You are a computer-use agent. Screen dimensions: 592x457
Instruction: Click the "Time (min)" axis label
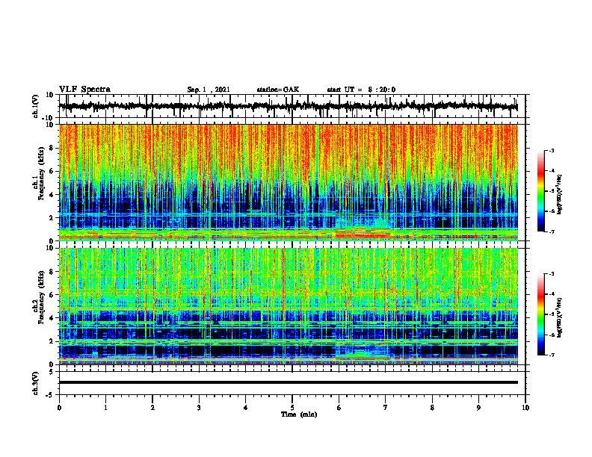(x=299, y=414)
